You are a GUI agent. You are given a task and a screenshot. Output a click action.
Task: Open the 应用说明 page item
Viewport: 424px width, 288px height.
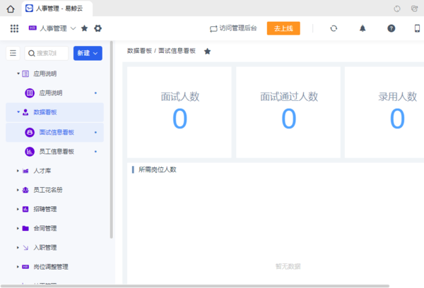(x=50, y=92)
